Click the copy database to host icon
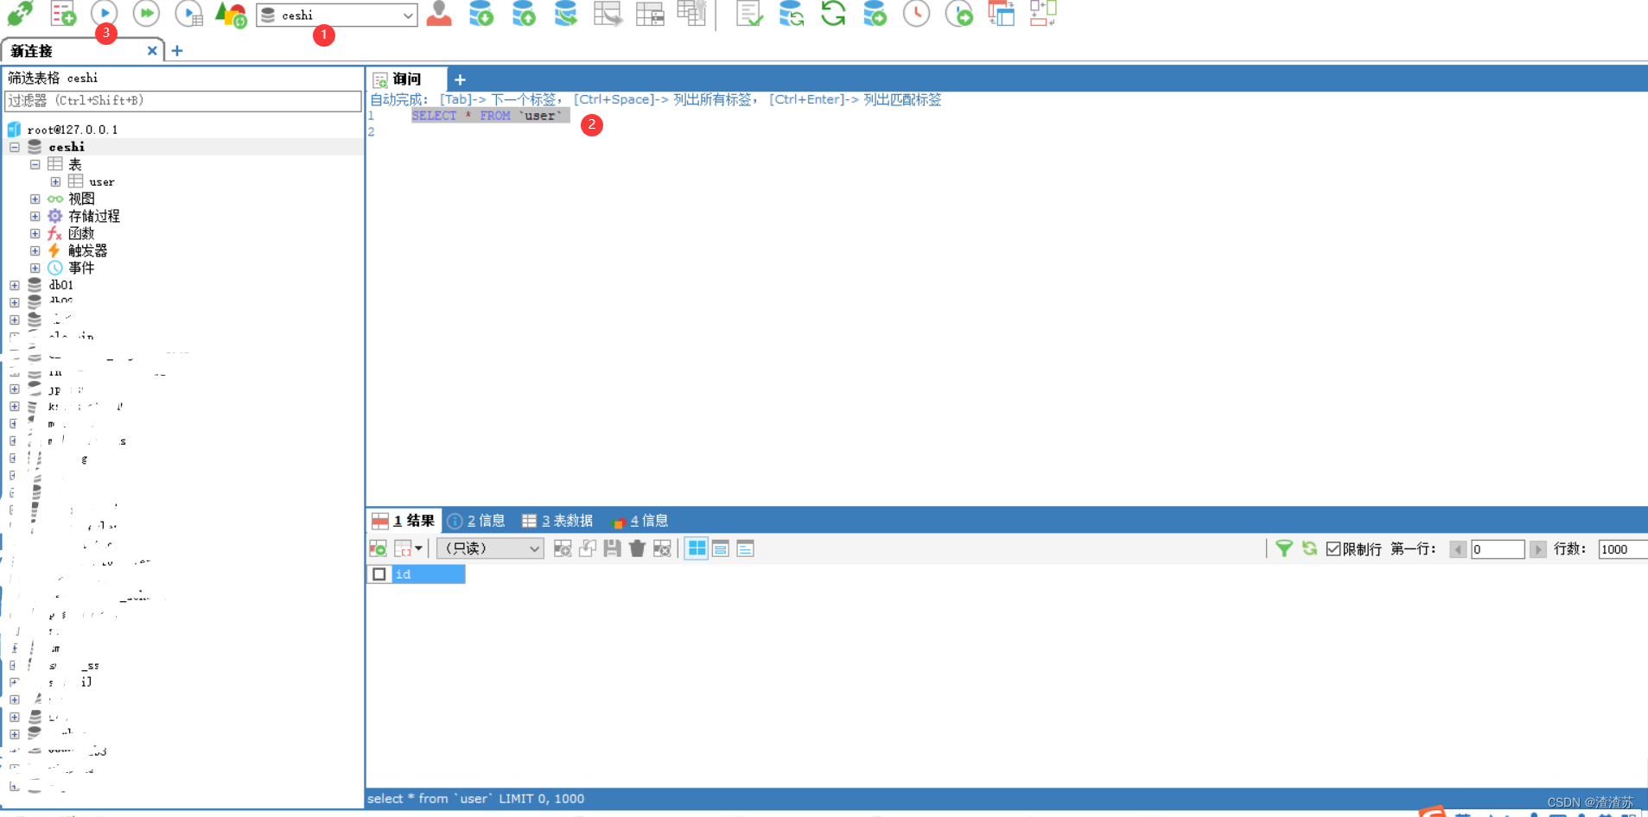The height and width of the screenshot is (817, 1648). tap(566, 13)
